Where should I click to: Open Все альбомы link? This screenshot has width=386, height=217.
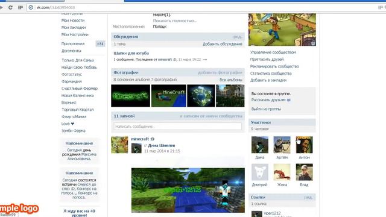tap(230, 80)
